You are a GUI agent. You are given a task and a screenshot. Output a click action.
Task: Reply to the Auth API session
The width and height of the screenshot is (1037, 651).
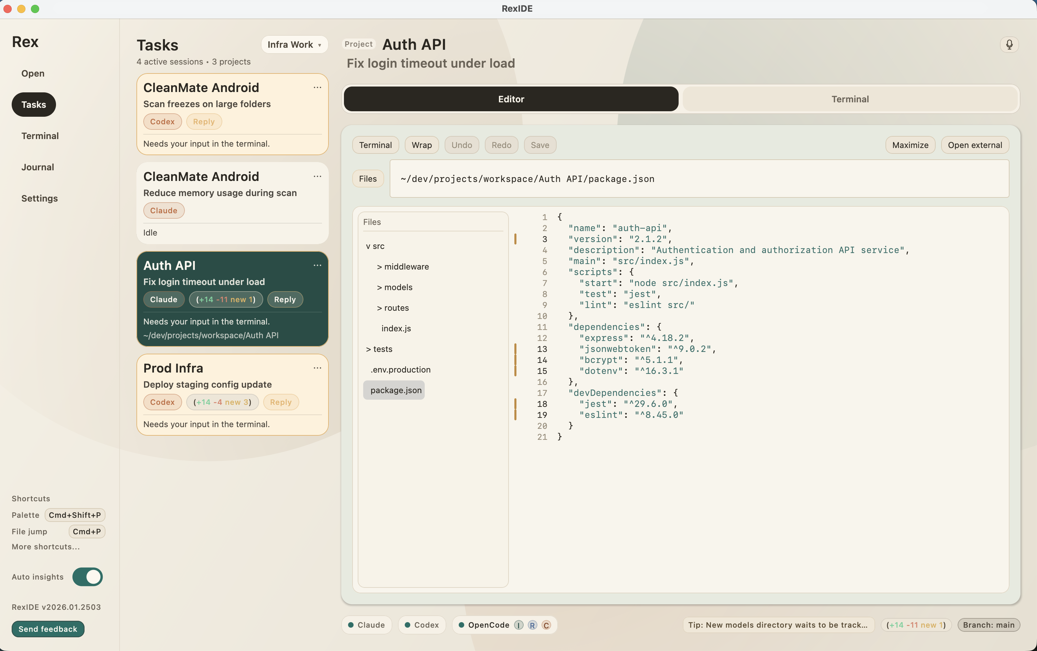(x=285, y=299)
